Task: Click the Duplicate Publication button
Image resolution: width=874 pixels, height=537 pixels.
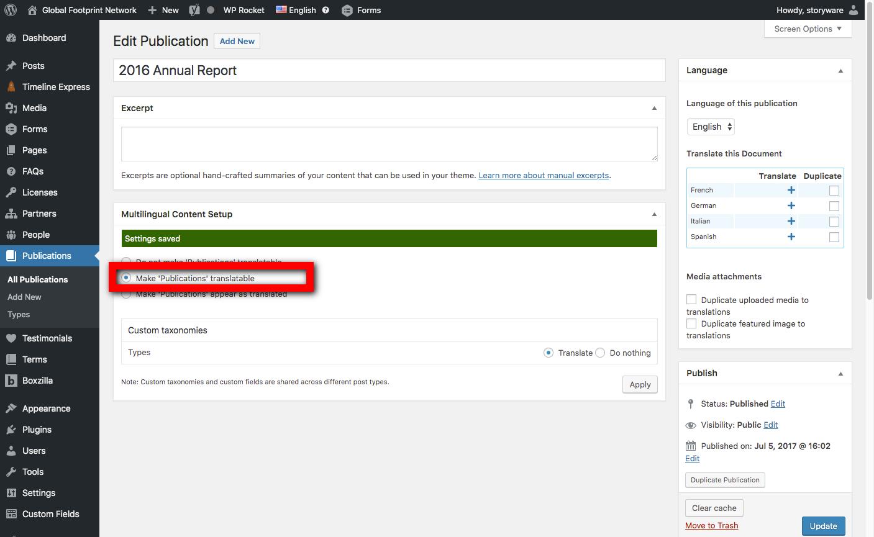Action: coord(725,480)
